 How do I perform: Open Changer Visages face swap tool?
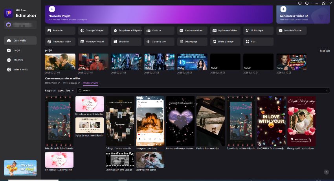click(x=93, y=30)
